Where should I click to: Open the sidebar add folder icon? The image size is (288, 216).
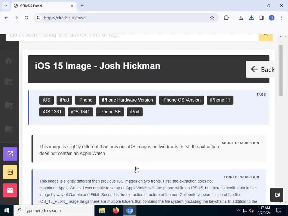click(9, 106)
